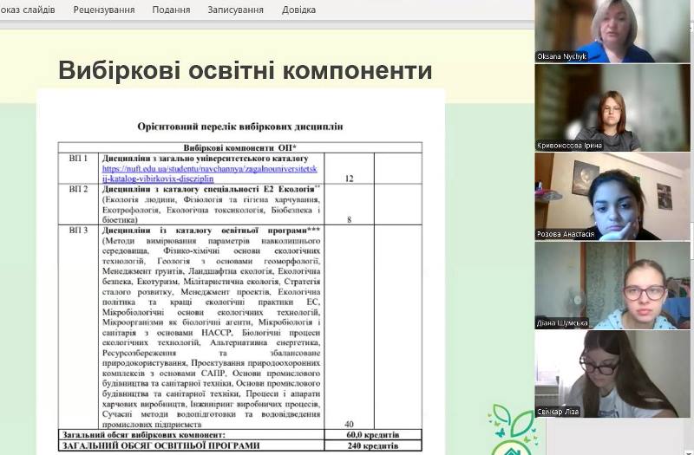Open the Показ слайдів ribbon tab
Screen dimensions: 694x455
click(x=28, y=10)
